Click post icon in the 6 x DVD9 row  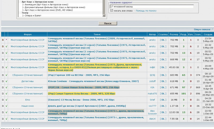(x=3, y=67)
